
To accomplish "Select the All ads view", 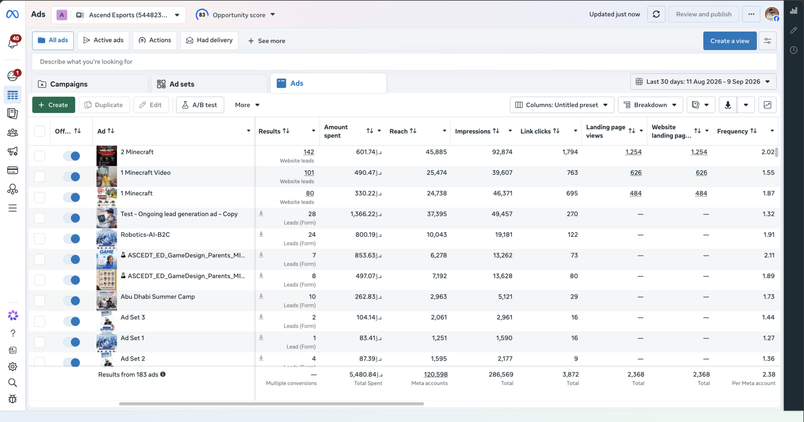I will point(53,40).
